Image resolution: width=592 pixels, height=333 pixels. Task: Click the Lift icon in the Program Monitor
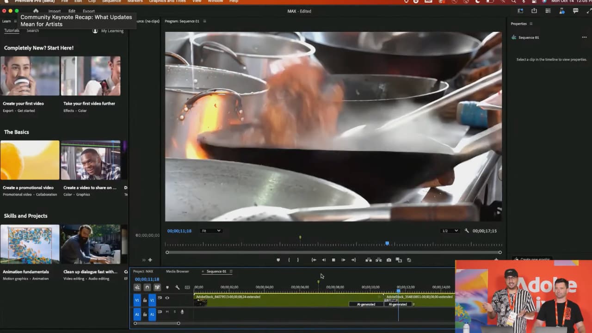[x=368, y=260]
